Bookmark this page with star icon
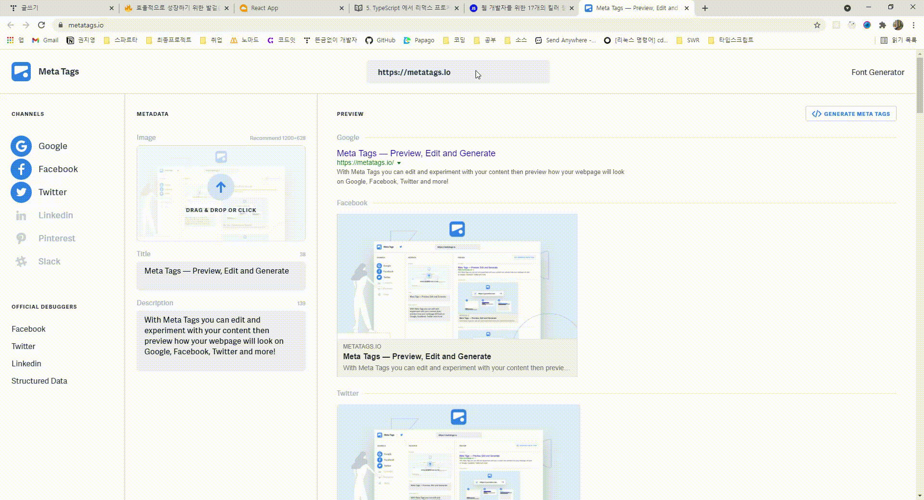The width and height of the screenshot is (924, 500). pos(817,25)
